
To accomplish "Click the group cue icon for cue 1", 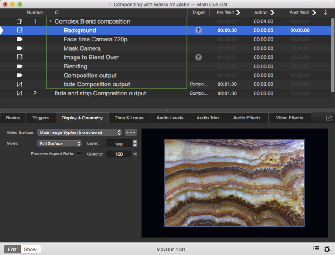I will (19, 21).
